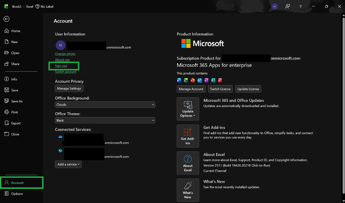Open the About me link

point(62,60)
